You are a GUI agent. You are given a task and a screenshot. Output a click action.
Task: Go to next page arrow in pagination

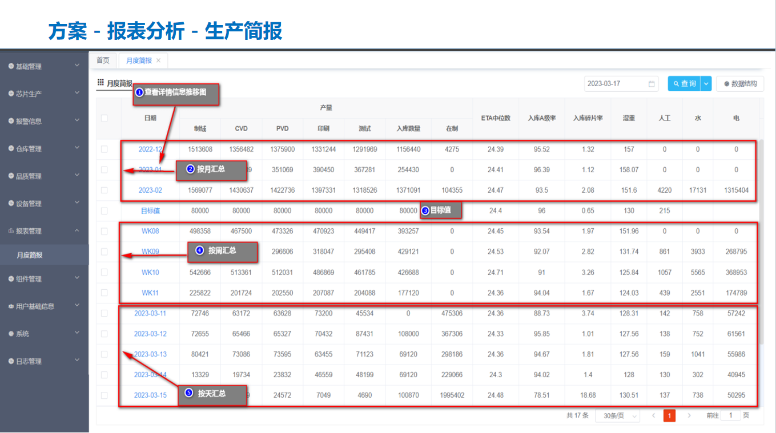(x=689, y=416)
